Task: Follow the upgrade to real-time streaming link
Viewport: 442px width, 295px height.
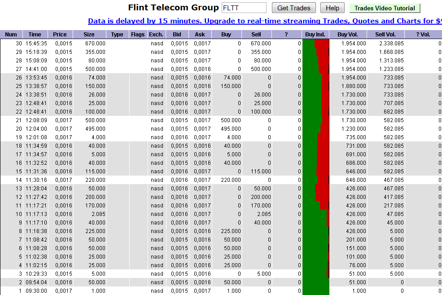Action: pos(265,21)
